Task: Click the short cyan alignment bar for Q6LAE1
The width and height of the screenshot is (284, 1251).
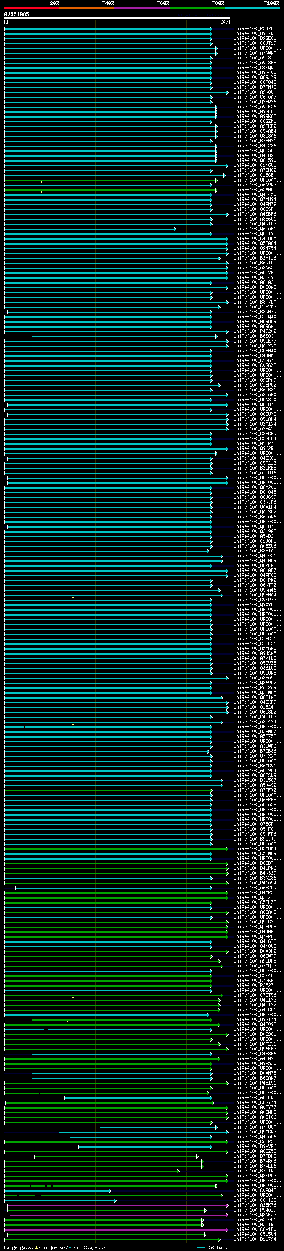Action: (x=90, y=229)
